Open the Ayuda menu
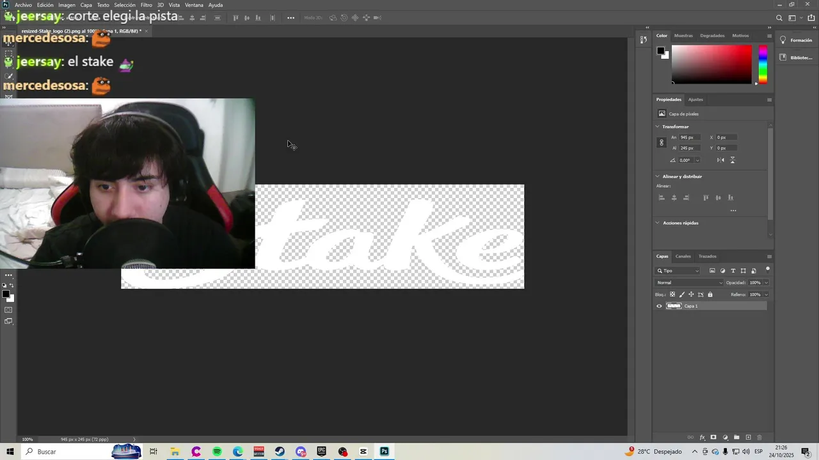Screen dimensions: 819x460 (x=216, y=5)
